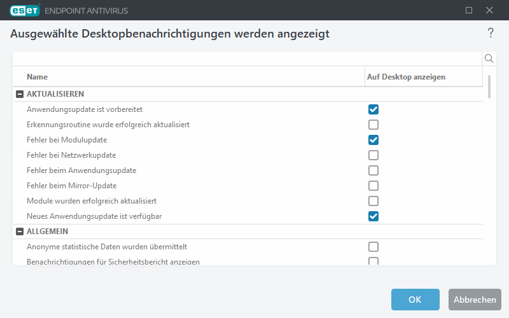Check 'Fehler beim Anwendungsupdate' checkbox
Screen dimensions: 509x318
pos(373,170)
